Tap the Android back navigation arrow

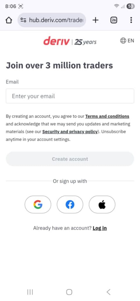[109, 292]
